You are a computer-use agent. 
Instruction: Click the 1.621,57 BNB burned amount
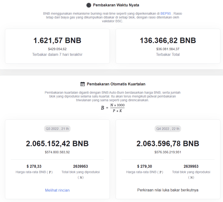(57, 40)
